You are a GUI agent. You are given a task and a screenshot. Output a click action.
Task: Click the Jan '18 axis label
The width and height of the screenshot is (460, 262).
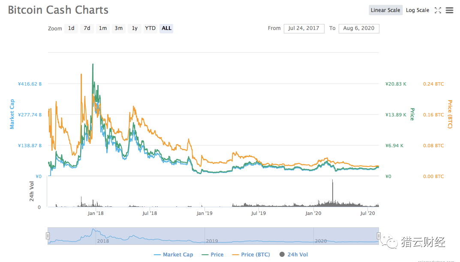click(96, 213)
